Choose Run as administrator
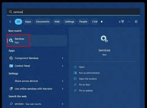 point(89,73)
